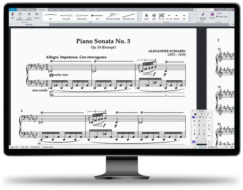Viewport: 243px width, 190px height.
Task: Click the Piano Sonata No. 5 title
Action: pyautogui.click(x=103, y=41)
